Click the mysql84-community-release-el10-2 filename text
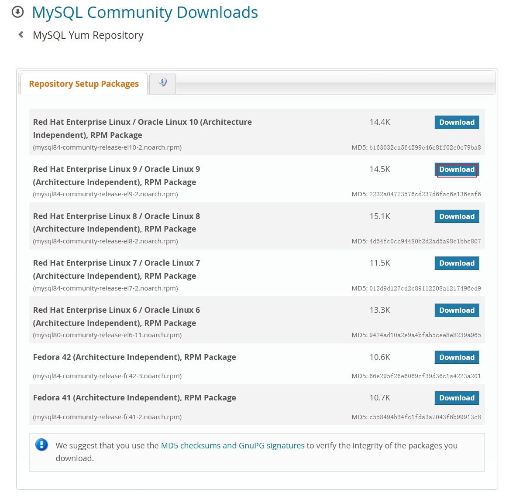The height and width of the screenshot is (499, 509). tap(107, 147)
